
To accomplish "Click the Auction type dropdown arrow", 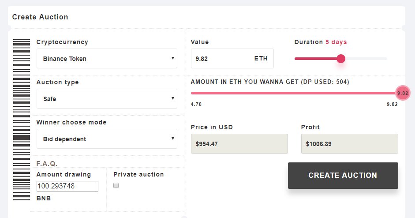I will click(x=172, y=98).
